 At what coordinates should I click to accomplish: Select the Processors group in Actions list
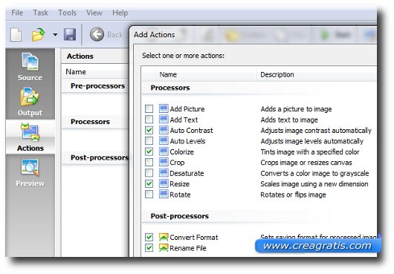click(90, 122)
